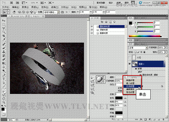Toggle visibility of 底部材质 material
The width and height of the screenshot is (169, 122).
92,33
